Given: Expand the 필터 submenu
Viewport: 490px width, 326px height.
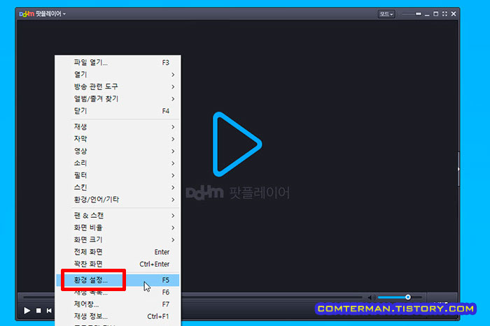Looking at the screenshot, I should point(118,175).
